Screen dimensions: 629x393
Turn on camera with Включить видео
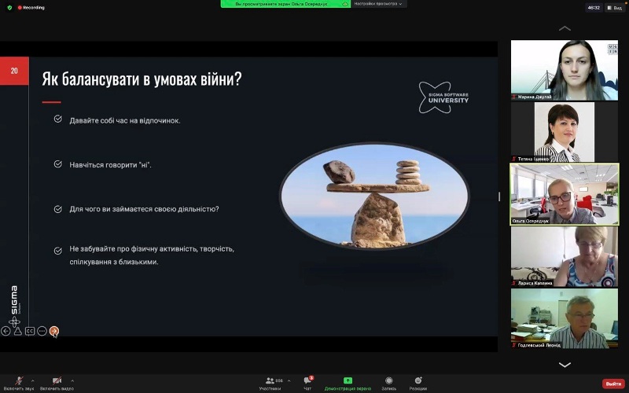(x=57, y=383)
